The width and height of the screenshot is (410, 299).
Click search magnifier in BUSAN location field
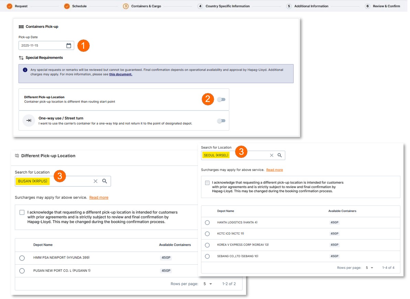coord(105,181)
